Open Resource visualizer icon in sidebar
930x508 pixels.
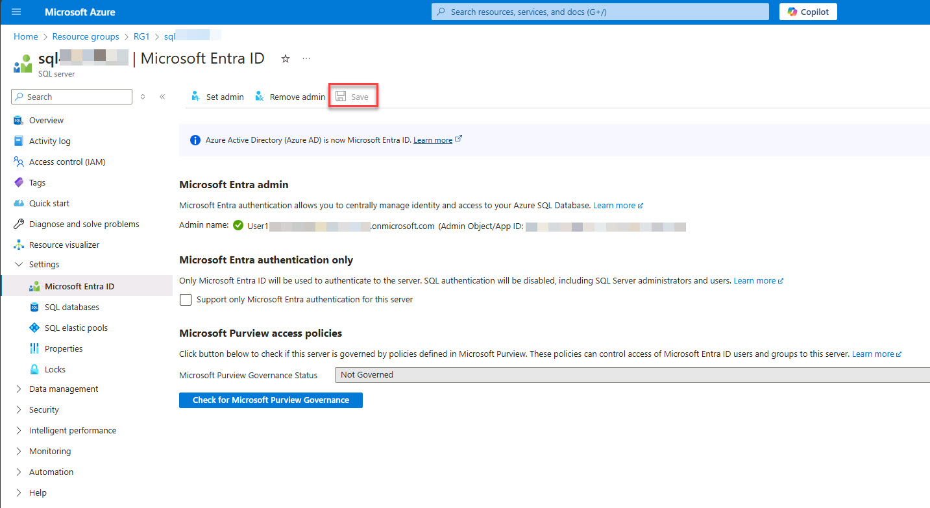(x=19, y=245)
